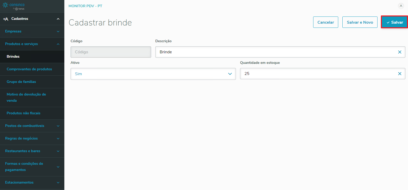This screenshot has width=408, height=190.
Task: Click the Código label above field
Action: [76, 41]
